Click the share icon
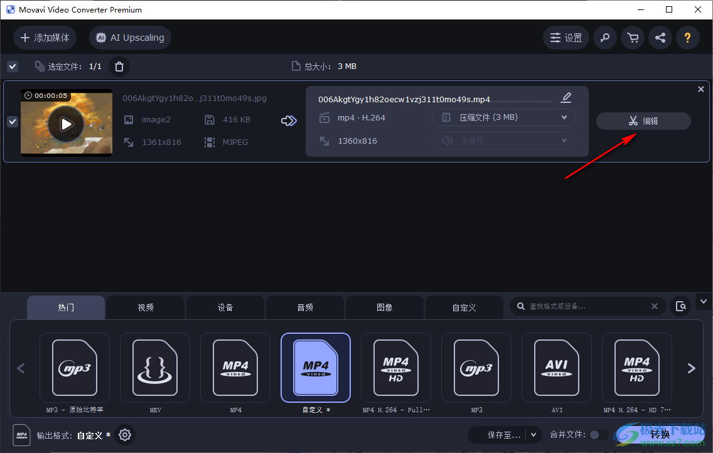The height and width of the screenshot is (453, 713). coord(660,38)
